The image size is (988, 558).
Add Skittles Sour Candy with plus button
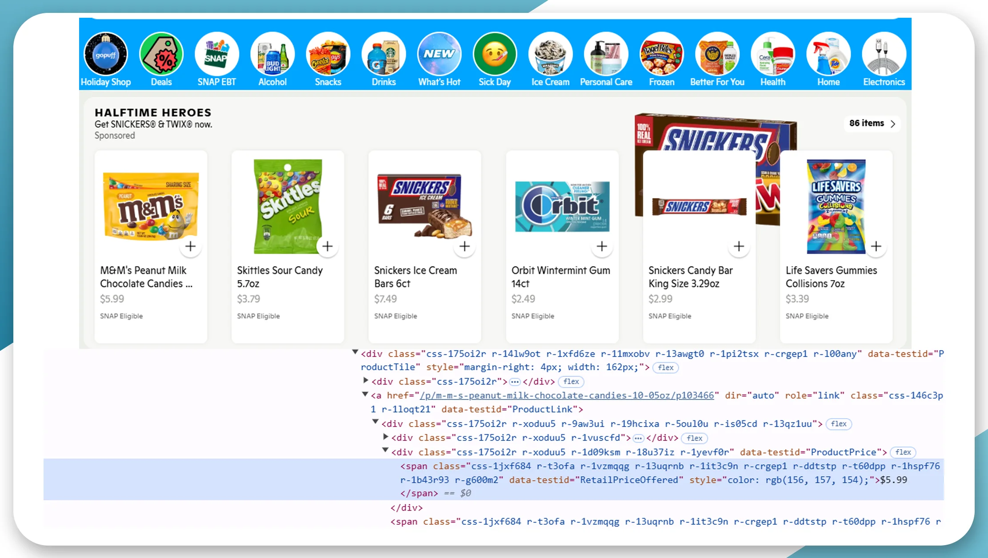click(x=328, y=246)
